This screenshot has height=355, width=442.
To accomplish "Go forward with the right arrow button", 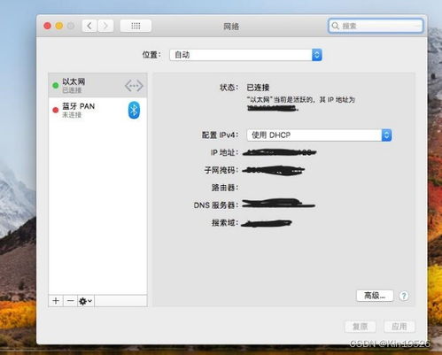I will [105, 26].
